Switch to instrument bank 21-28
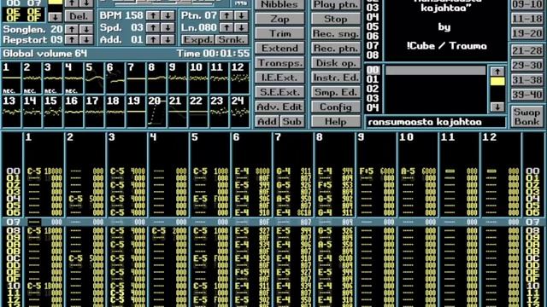The height and width of the screenshot is (307, 547). pyautogui.click(x=526, y=51)
